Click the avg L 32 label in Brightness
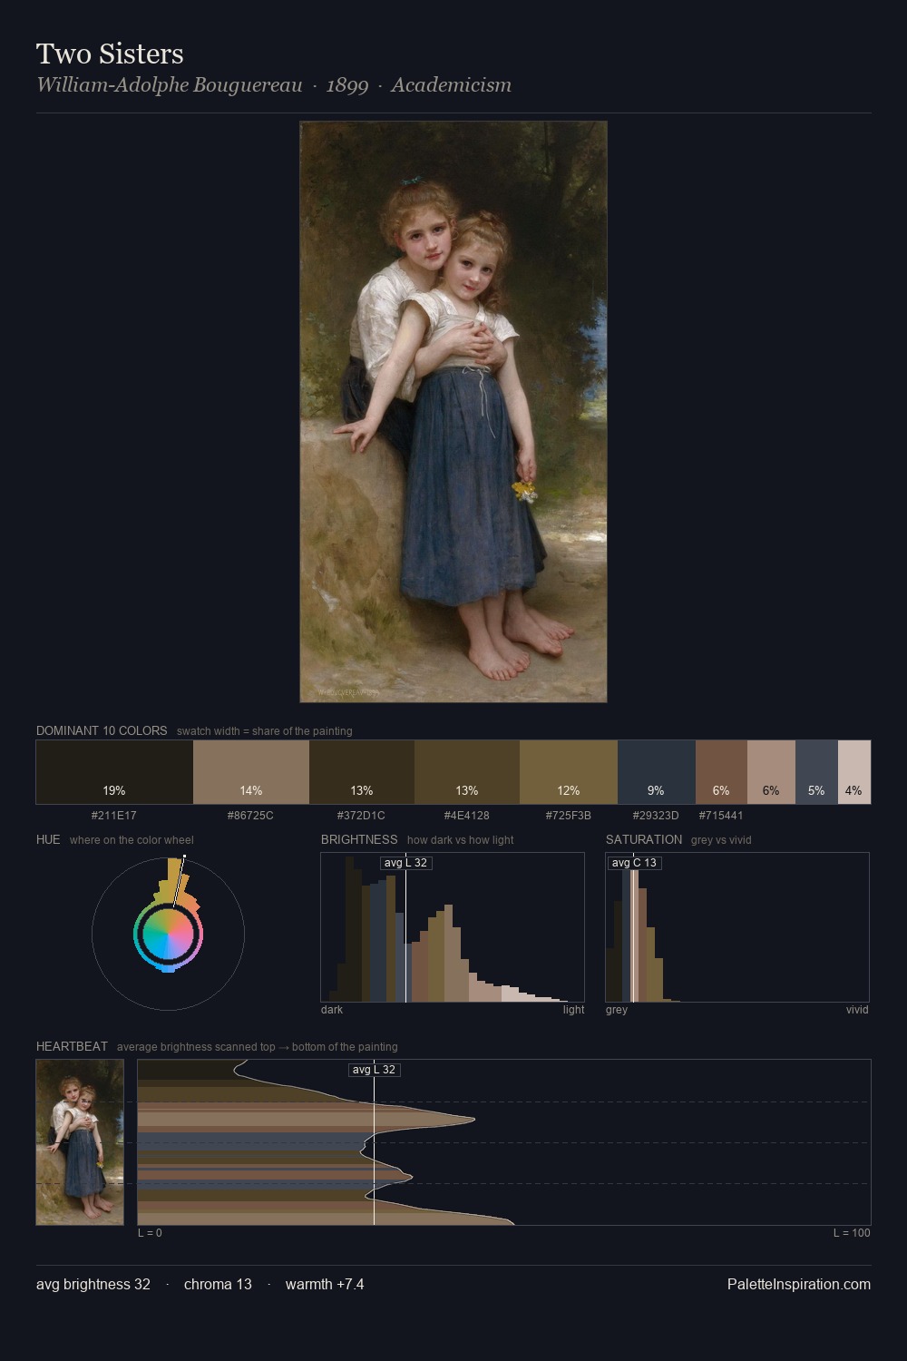 coord(405,863)
